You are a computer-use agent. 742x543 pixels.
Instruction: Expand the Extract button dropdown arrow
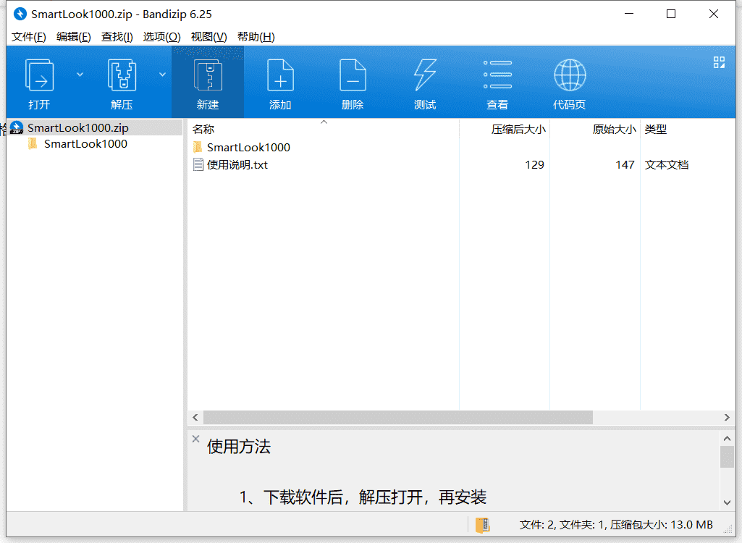(x=162, y=75)
